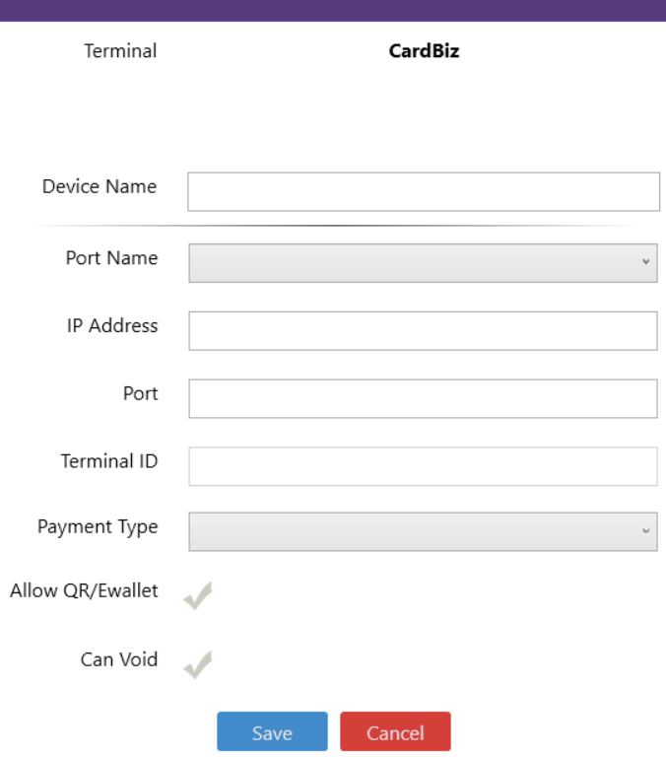
Task: Click the Terminal label text
Action: pos(120,50)
